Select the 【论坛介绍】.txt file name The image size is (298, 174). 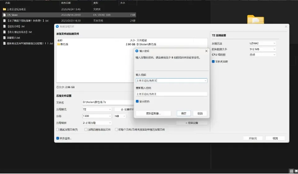(x=16, y=26)
